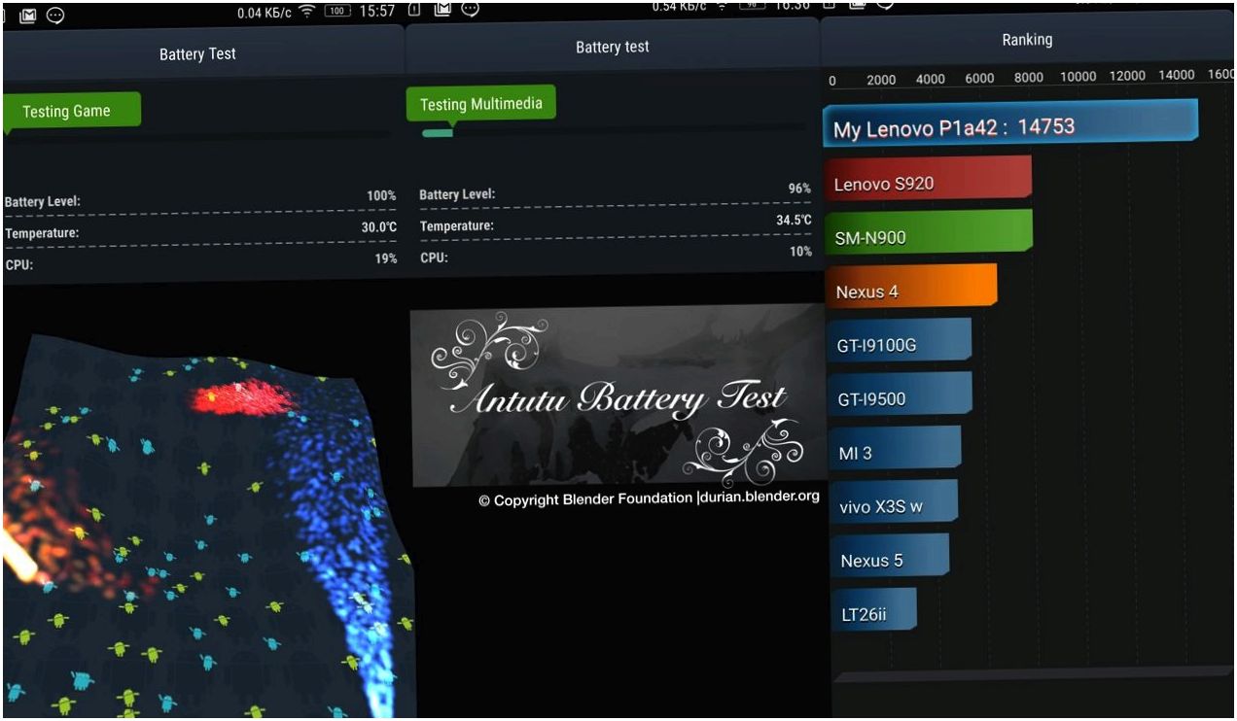Open the Gmail icon next to the SIM card icon
The width and height of the screenshot is (1237, 721).
click(442, 10)
